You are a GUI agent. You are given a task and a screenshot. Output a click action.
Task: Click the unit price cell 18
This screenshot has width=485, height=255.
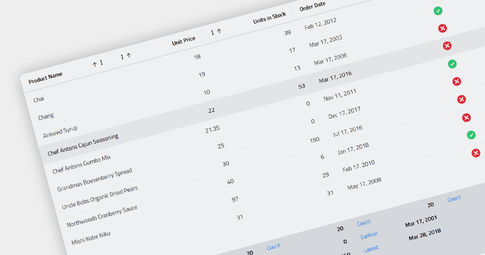point(197,57)
